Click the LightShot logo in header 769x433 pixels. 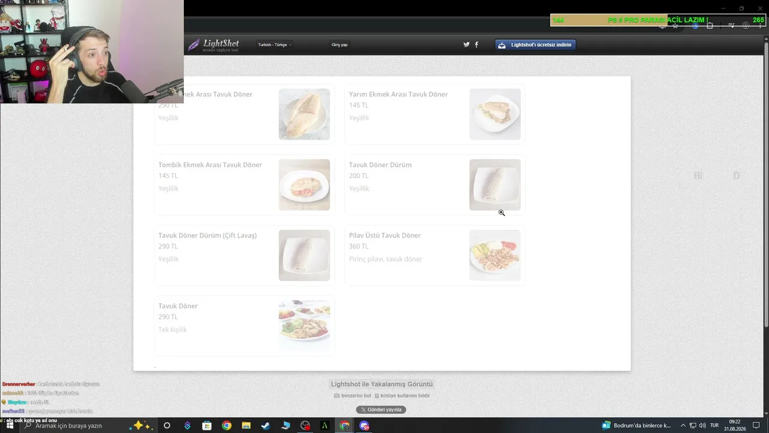[213, 45]
